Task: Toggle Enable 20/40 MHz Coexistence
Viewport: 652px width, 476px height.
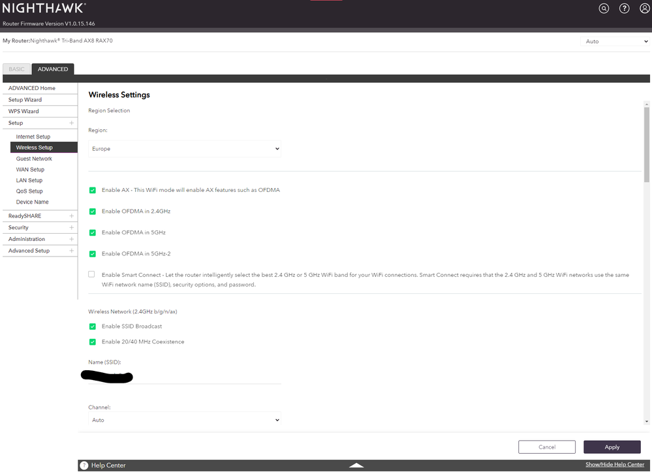Action: click(x=92, y=342)
